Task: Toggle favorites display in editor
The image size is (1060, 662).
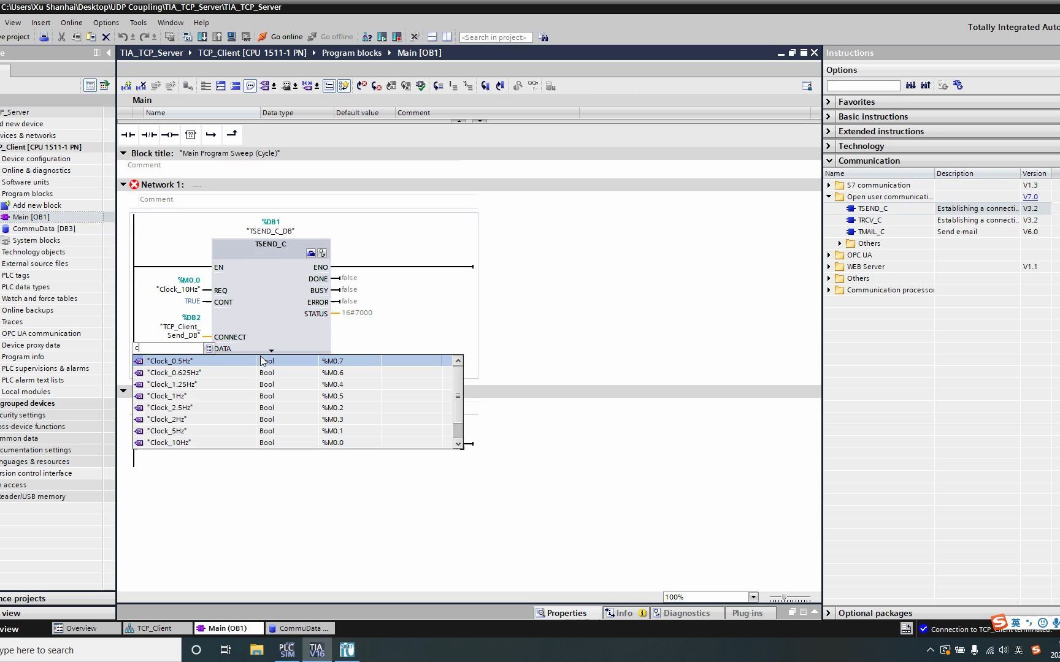Action: click(344, 86)
